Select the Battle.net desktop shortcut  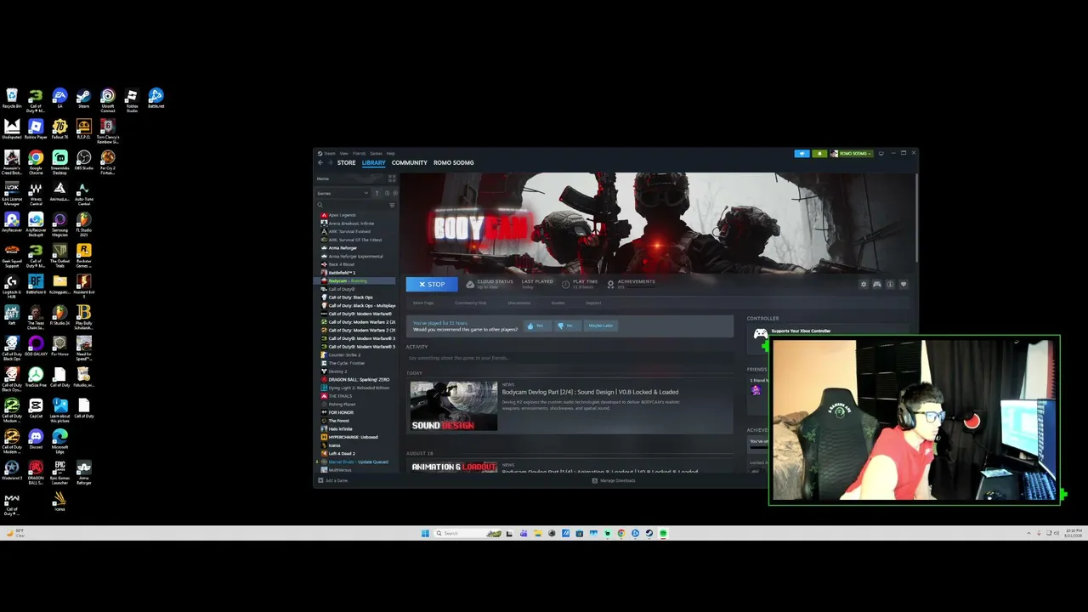pos(156,99)
